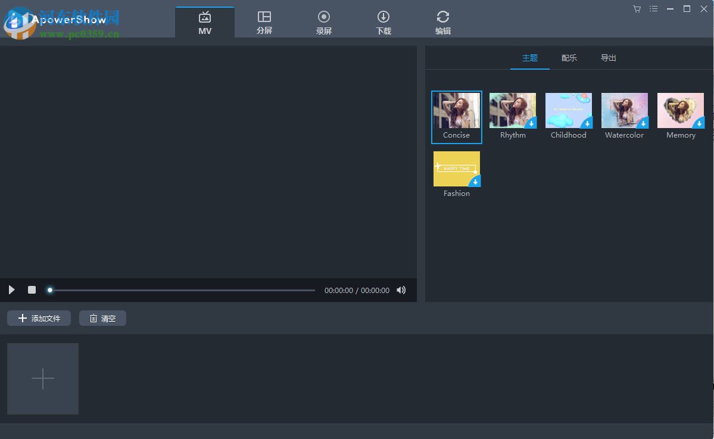Download the Rhythm theme via arrow badge
The width and height of the screenshot is (714, 439).
point(531,123)
